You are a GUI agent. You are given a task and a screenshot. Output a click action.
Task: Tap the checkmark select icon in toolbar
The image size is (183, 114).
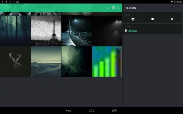point(108,8)
